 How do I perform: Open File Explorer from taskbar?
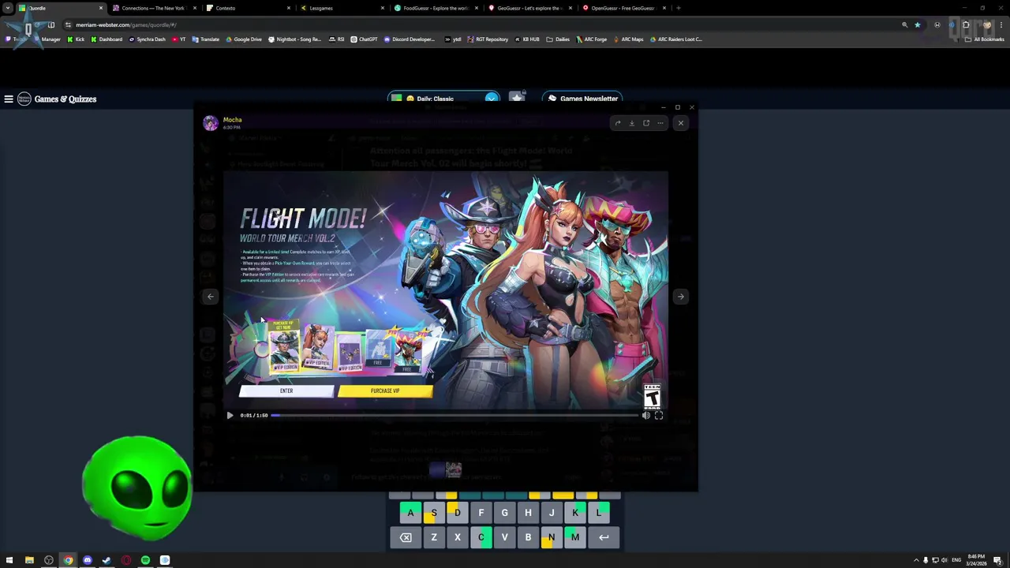29,560
